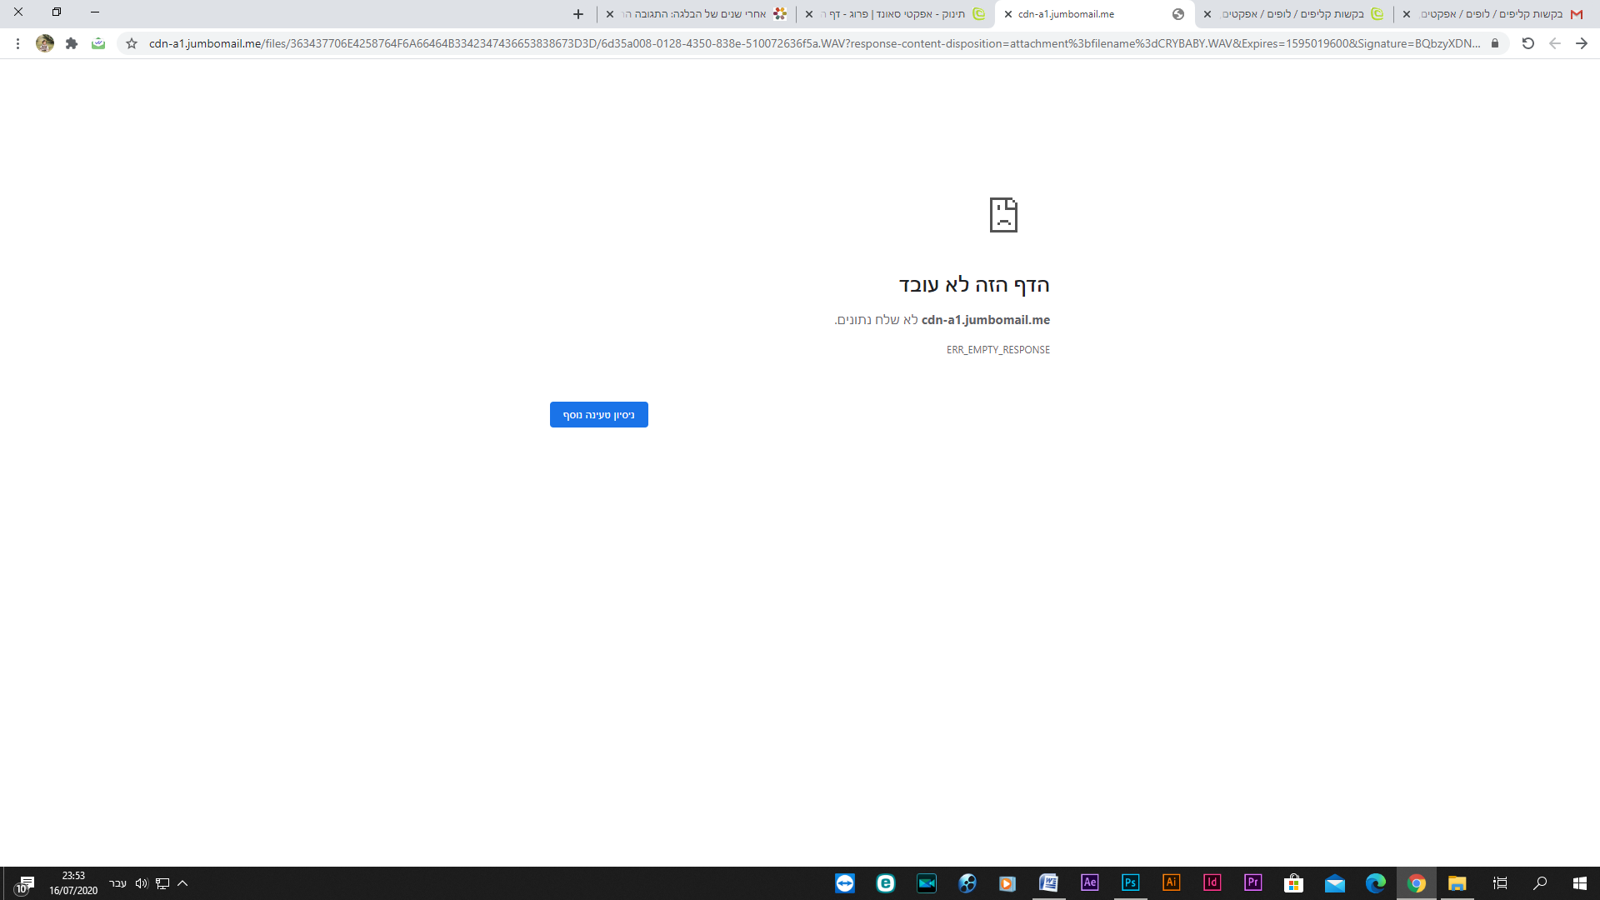Open a new tab with plus button

(578, 14)
